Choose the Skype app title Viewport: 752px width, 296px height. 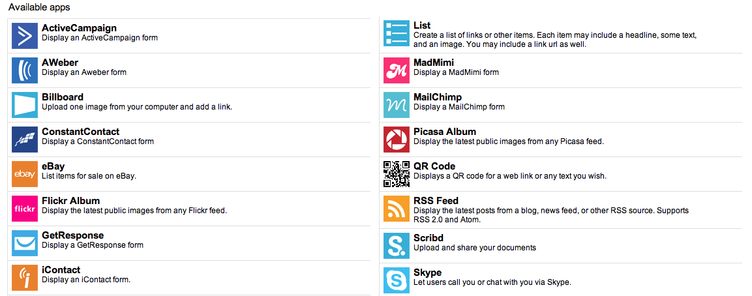(427, 273)
